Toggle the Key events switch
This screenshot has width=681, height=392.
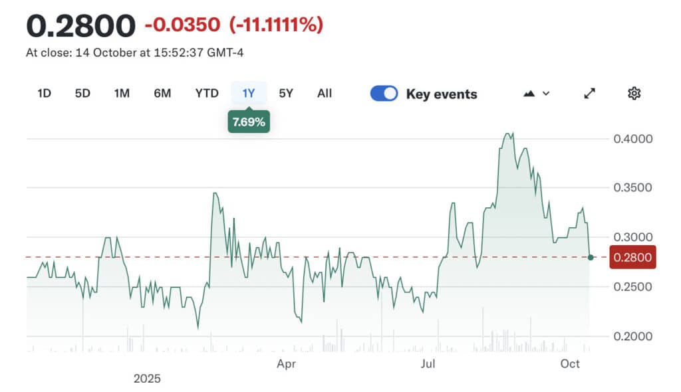(x=384, y=94)
